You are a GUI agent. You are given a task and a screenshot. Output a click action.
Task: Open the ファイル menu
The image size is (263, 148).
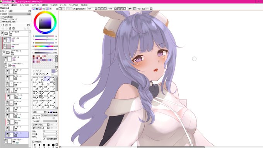(5, 5)
